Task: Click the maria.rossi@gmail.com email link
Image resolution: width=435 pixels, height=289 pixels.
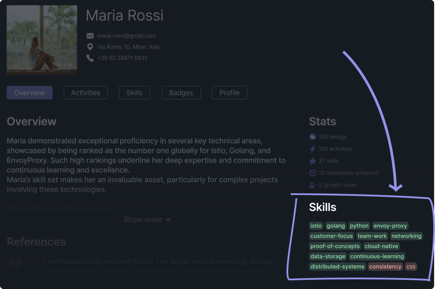Action: click(x=126, y=36)
